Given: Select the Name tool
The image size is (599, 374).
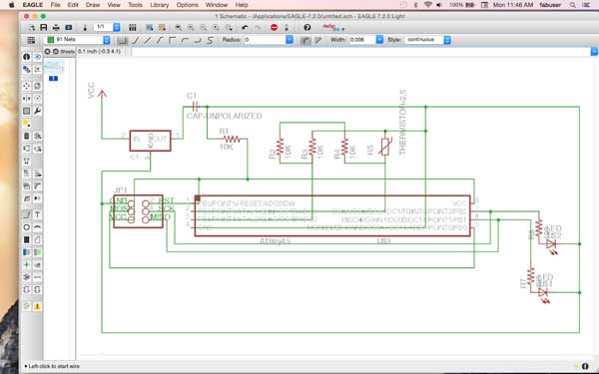Looking at the screenshot, I should point(26,174).
